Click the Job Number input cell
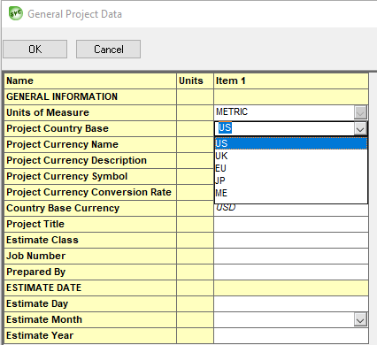The width and height of the screenshot is (377, 345). coord(291,256)
